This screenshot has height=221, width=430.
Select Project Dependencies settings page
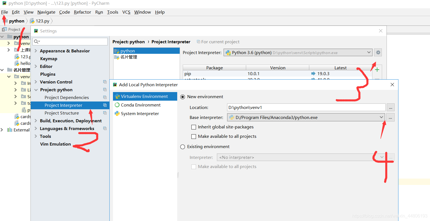pos(67,98)
